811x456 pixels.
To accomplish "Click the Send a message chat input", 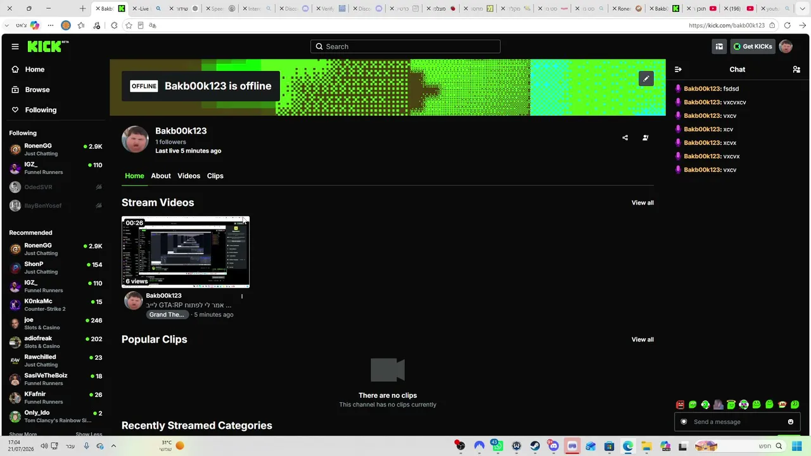I will coord(737,422).
